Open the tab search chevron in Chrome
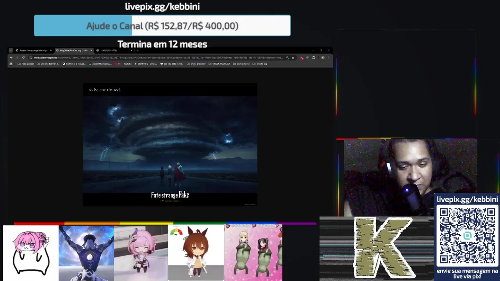The image size is (500, 281). [11, 50]
